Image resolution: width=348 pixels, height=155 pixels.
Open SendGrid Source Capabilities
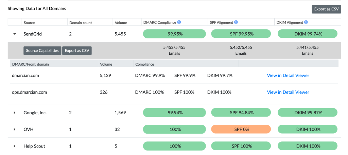pos(42,51)
